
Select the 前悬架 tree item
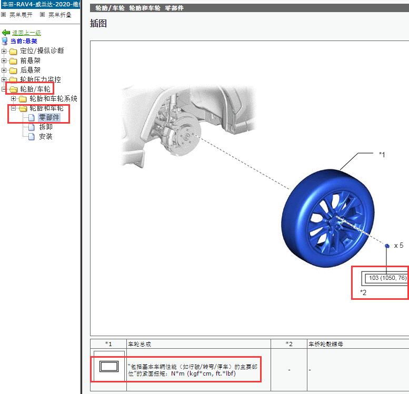[x=30, y=60]
